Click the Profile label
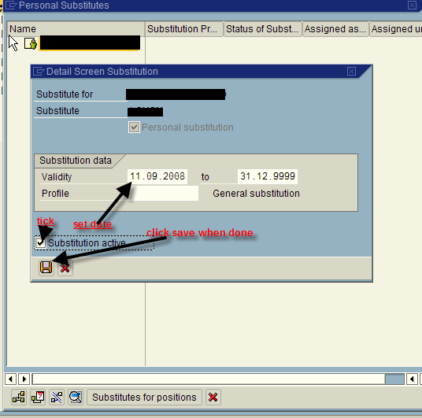This screenshot has height=418, width=422. click(55, 193)
